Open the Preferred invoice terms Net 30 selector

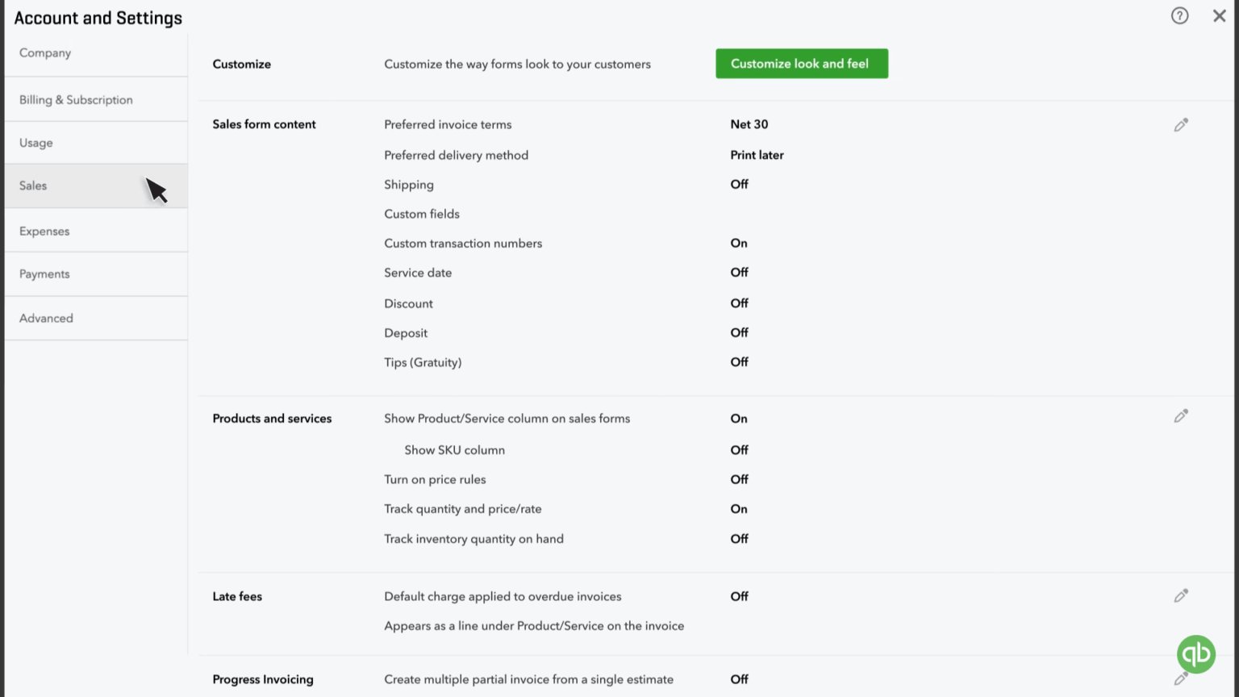tap(749, 124)
